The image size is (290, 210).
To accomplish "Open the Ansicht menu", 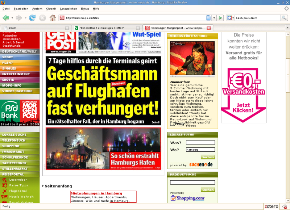I will tap(37, 9).
